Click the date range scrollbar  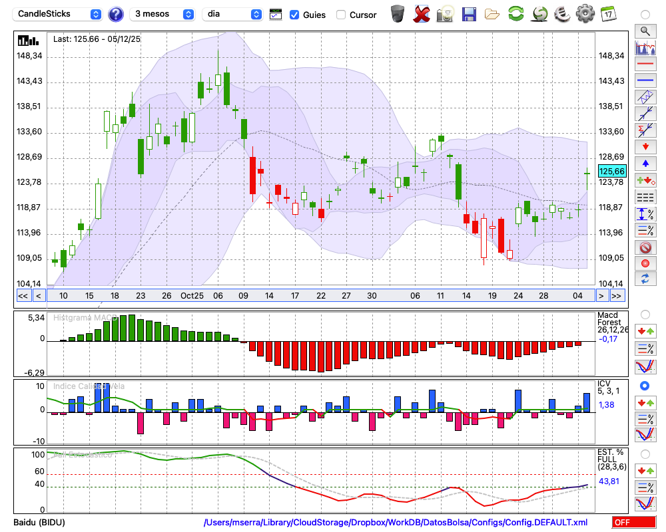[x=320, y=296]
